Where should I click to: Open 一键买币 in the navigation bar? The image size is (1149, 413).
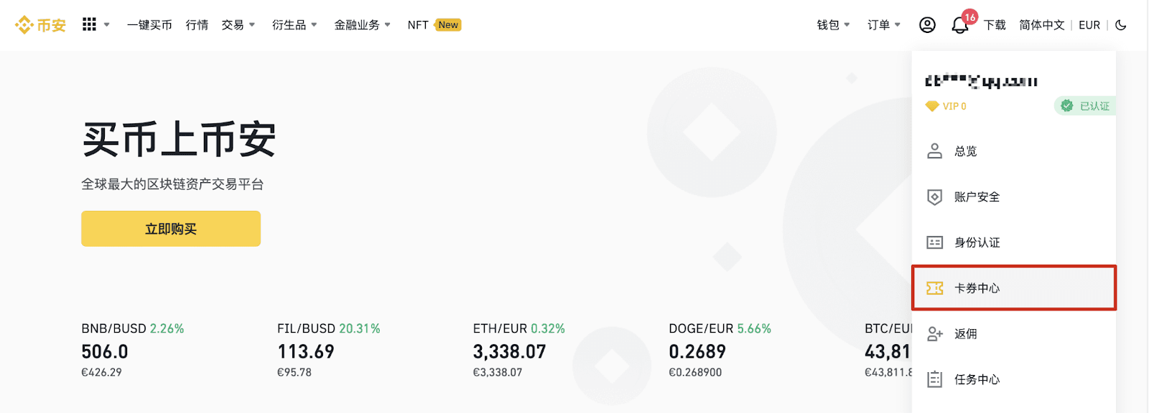click(149, 25)
